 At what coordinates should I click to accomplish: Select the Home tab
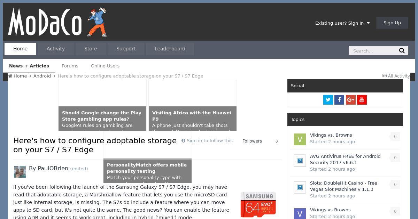[x=20, y=49]
